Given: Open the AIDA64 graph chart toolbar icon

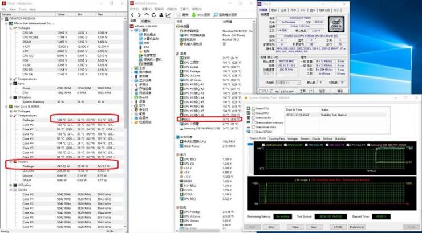Looking at the screenshot, I should tap(168, 15).
